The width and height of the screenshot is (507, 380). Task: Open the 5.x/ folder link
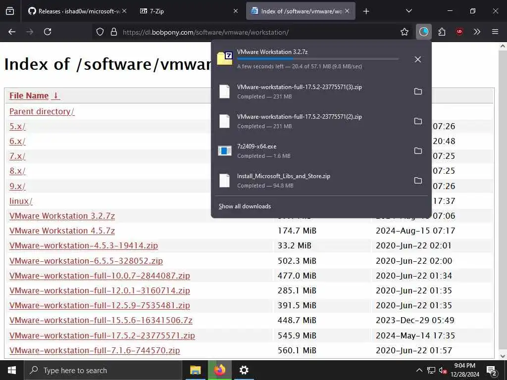[17, 126]
